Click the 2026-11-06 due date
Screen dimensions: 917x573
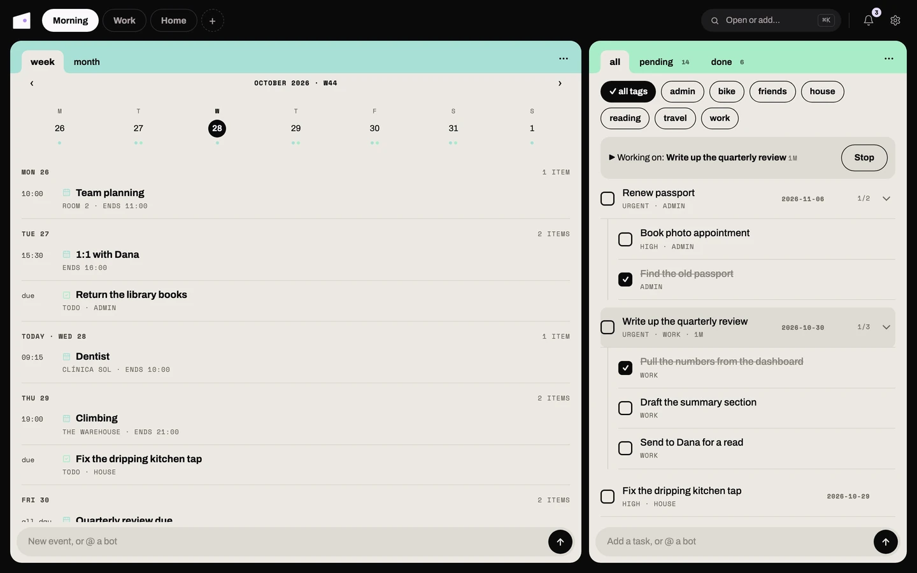tap(802, 199)
